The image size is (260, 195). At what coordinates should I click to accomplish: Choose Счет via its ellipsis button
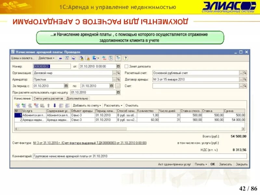coord(241,86)
